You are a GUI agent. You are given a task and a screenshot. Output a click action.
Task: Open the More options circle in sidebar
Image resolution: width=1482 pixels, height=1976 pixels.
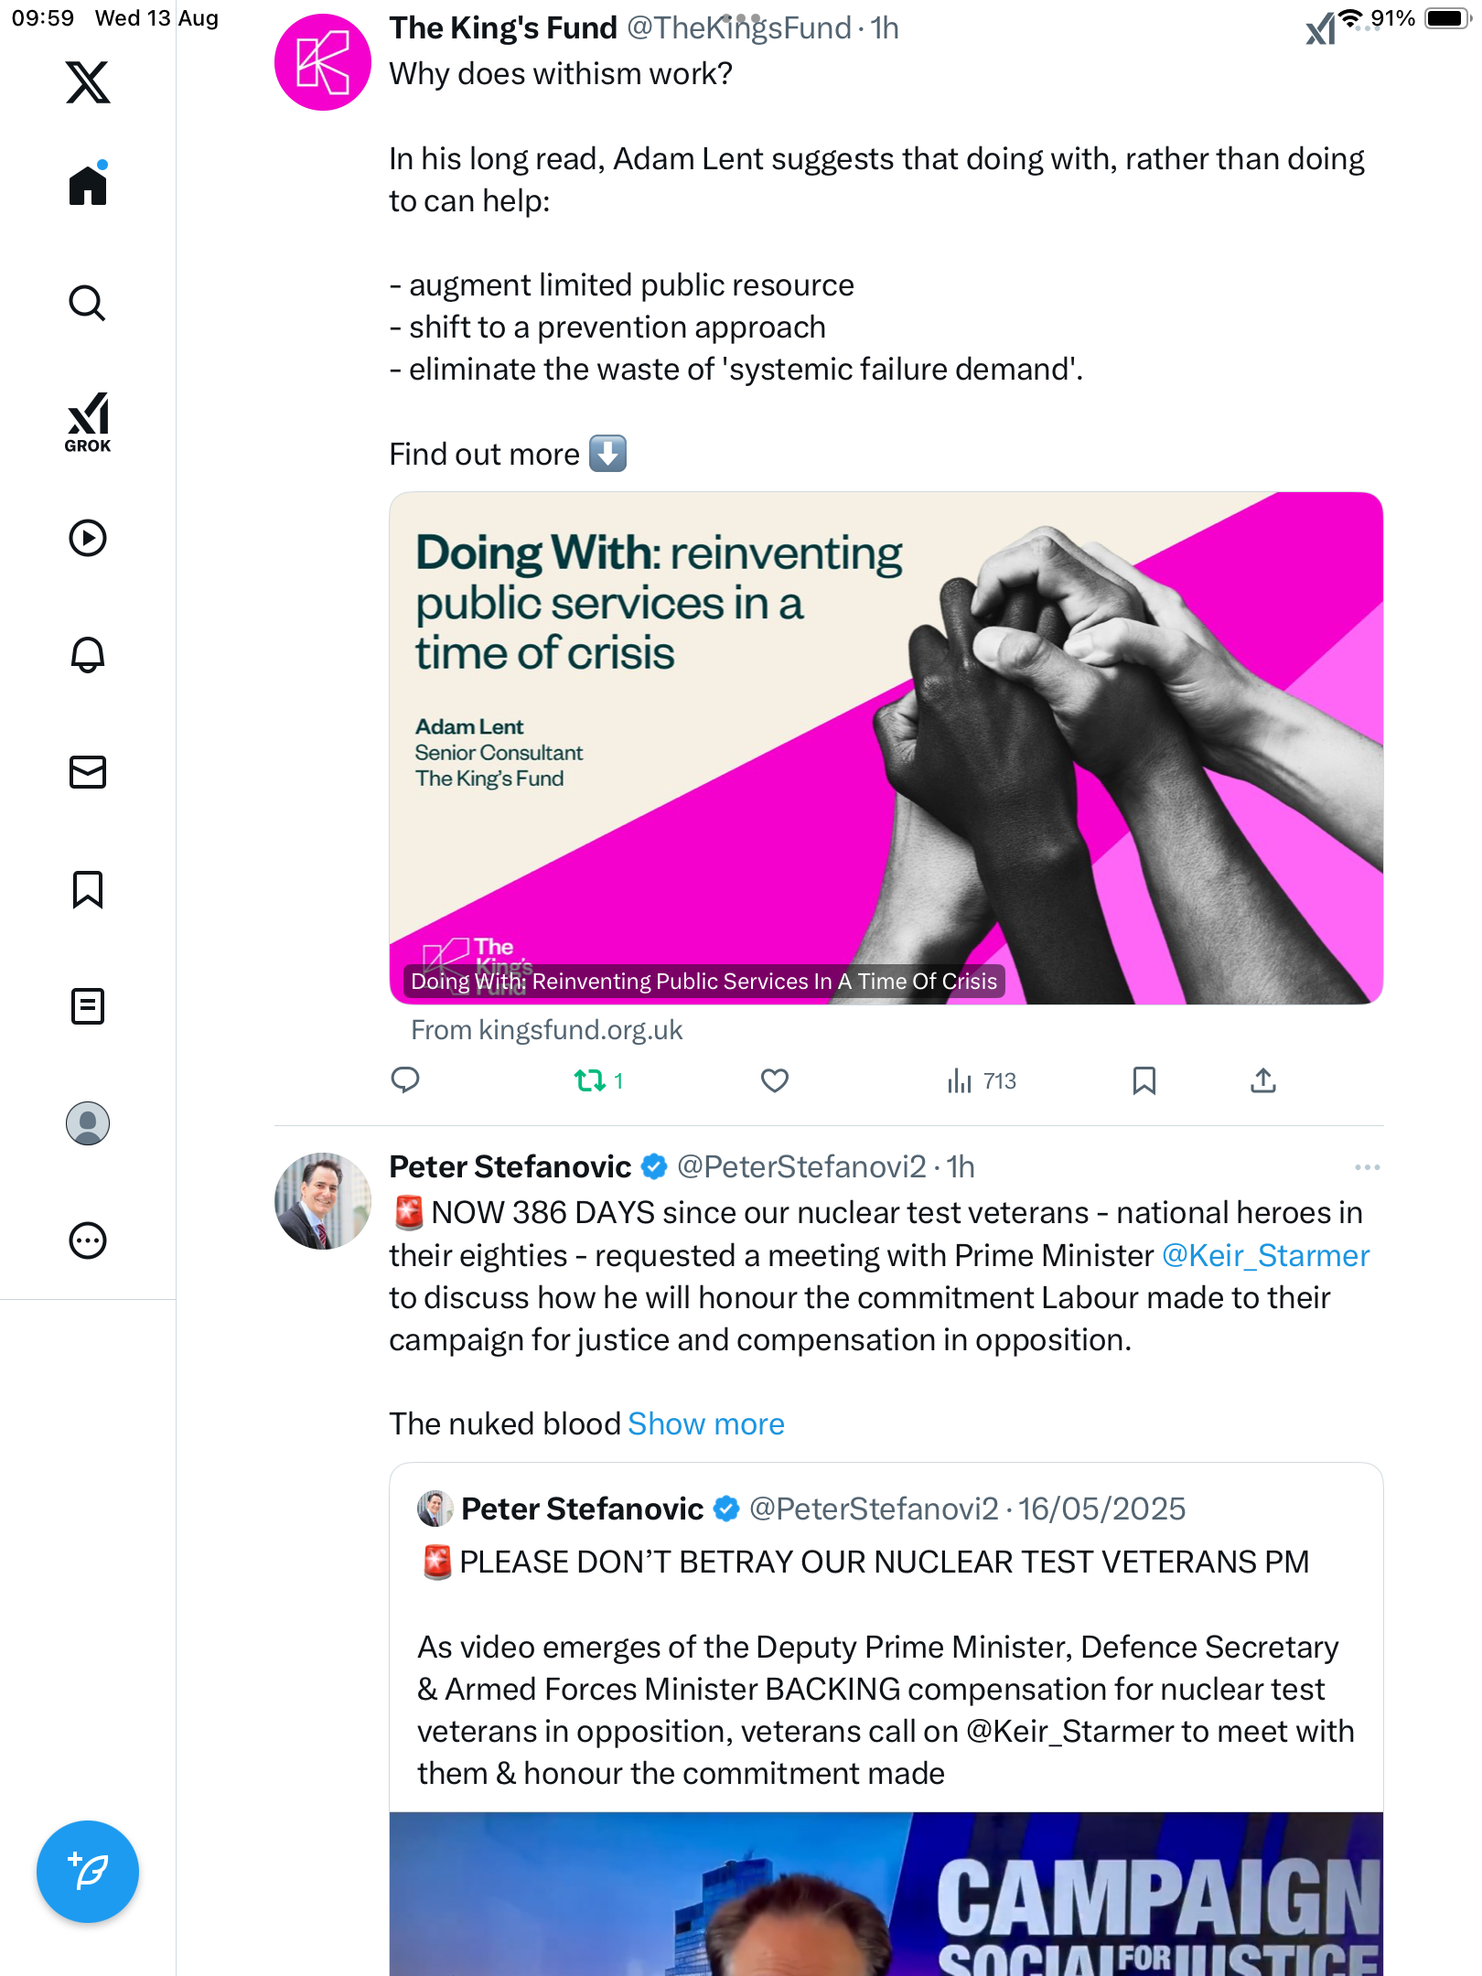coord(88,1240)
